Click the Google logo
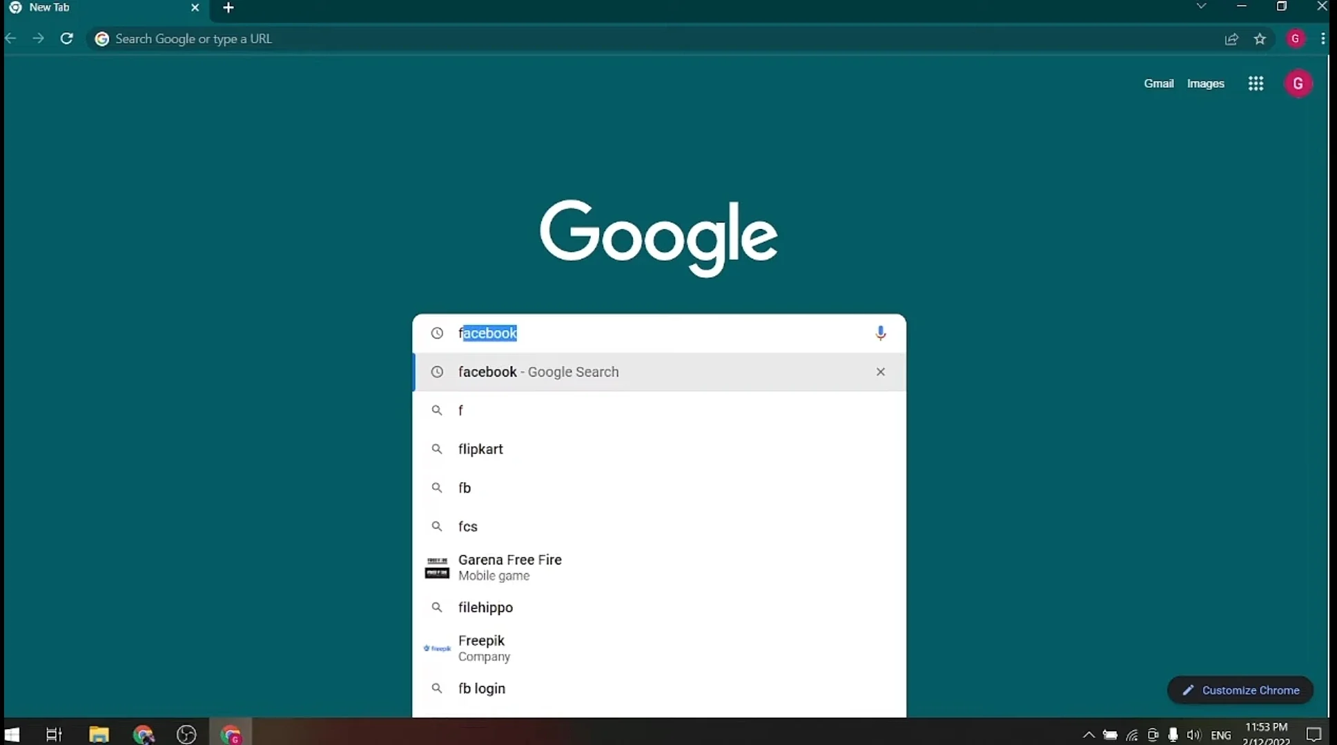The image size is (1337, 745). [659, 238]
